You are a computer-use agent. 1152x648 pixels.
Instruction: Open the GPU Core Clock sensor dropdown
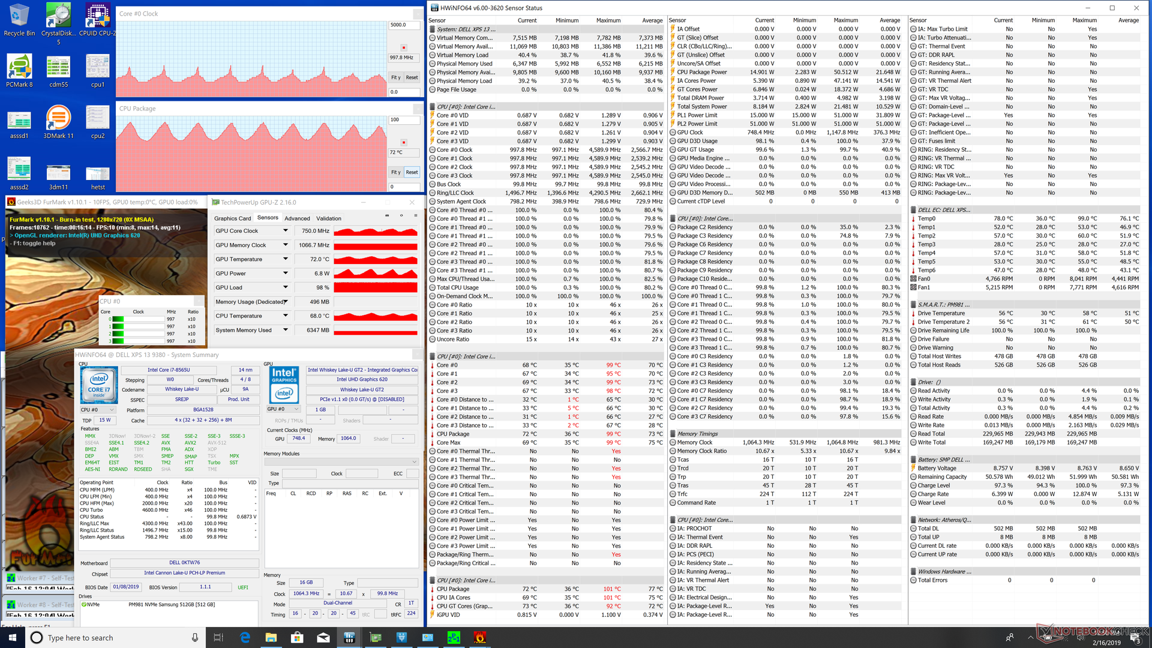coord(286,230)
